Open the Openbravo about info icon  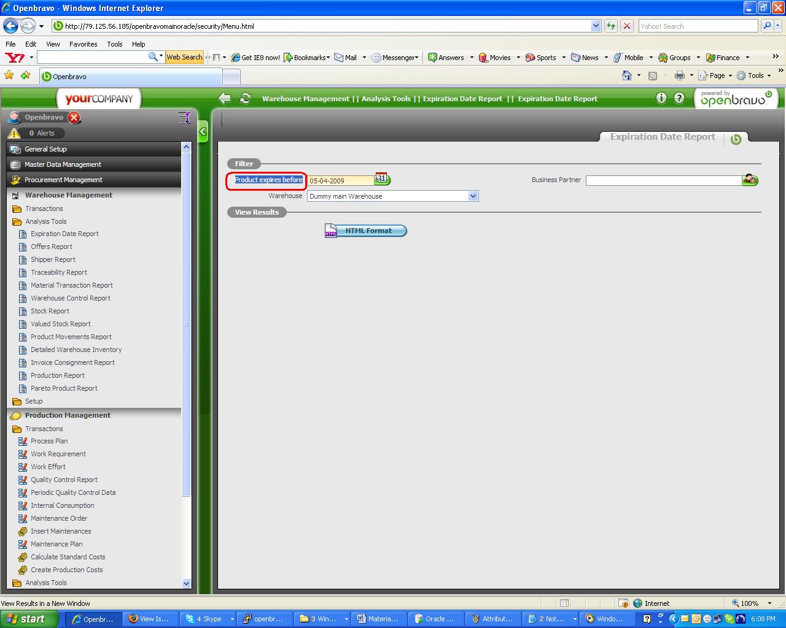(661, 98)
